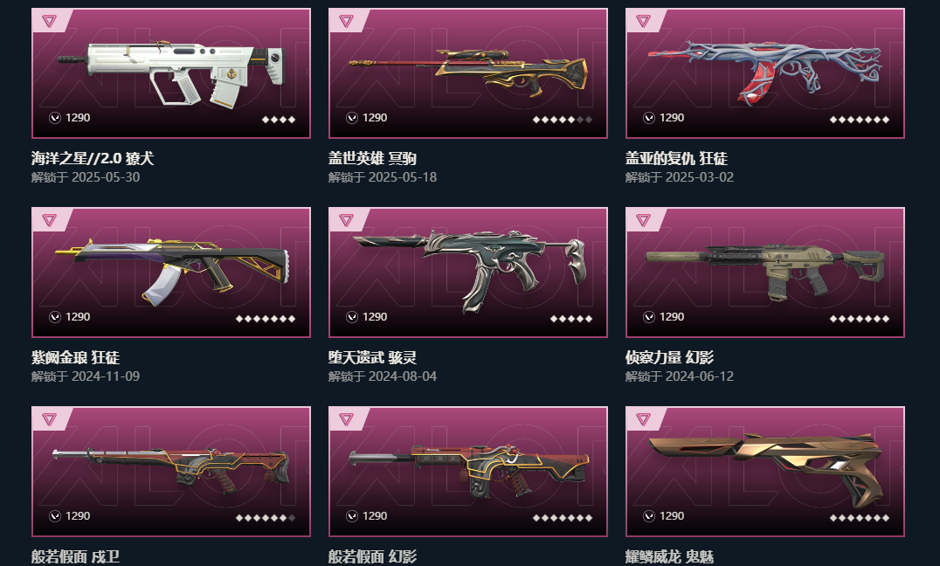Open the 盖亚的复仇 狂徒 weapon image
The width and height of the screenshot is (940, 566).
coord(764,71)
